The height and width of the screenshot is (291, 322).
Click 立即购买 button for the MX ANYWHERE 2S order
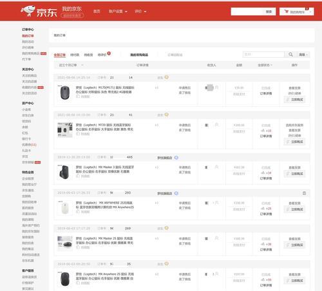click(294, 209)
